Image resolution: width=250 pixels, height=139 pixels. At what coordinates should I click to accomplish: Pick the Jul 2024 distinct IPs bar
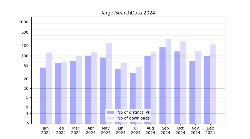(133, 98)
